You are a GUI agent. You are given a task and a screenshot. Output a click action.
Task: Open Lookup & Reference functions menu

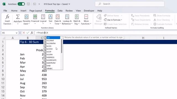click(67, 20)
